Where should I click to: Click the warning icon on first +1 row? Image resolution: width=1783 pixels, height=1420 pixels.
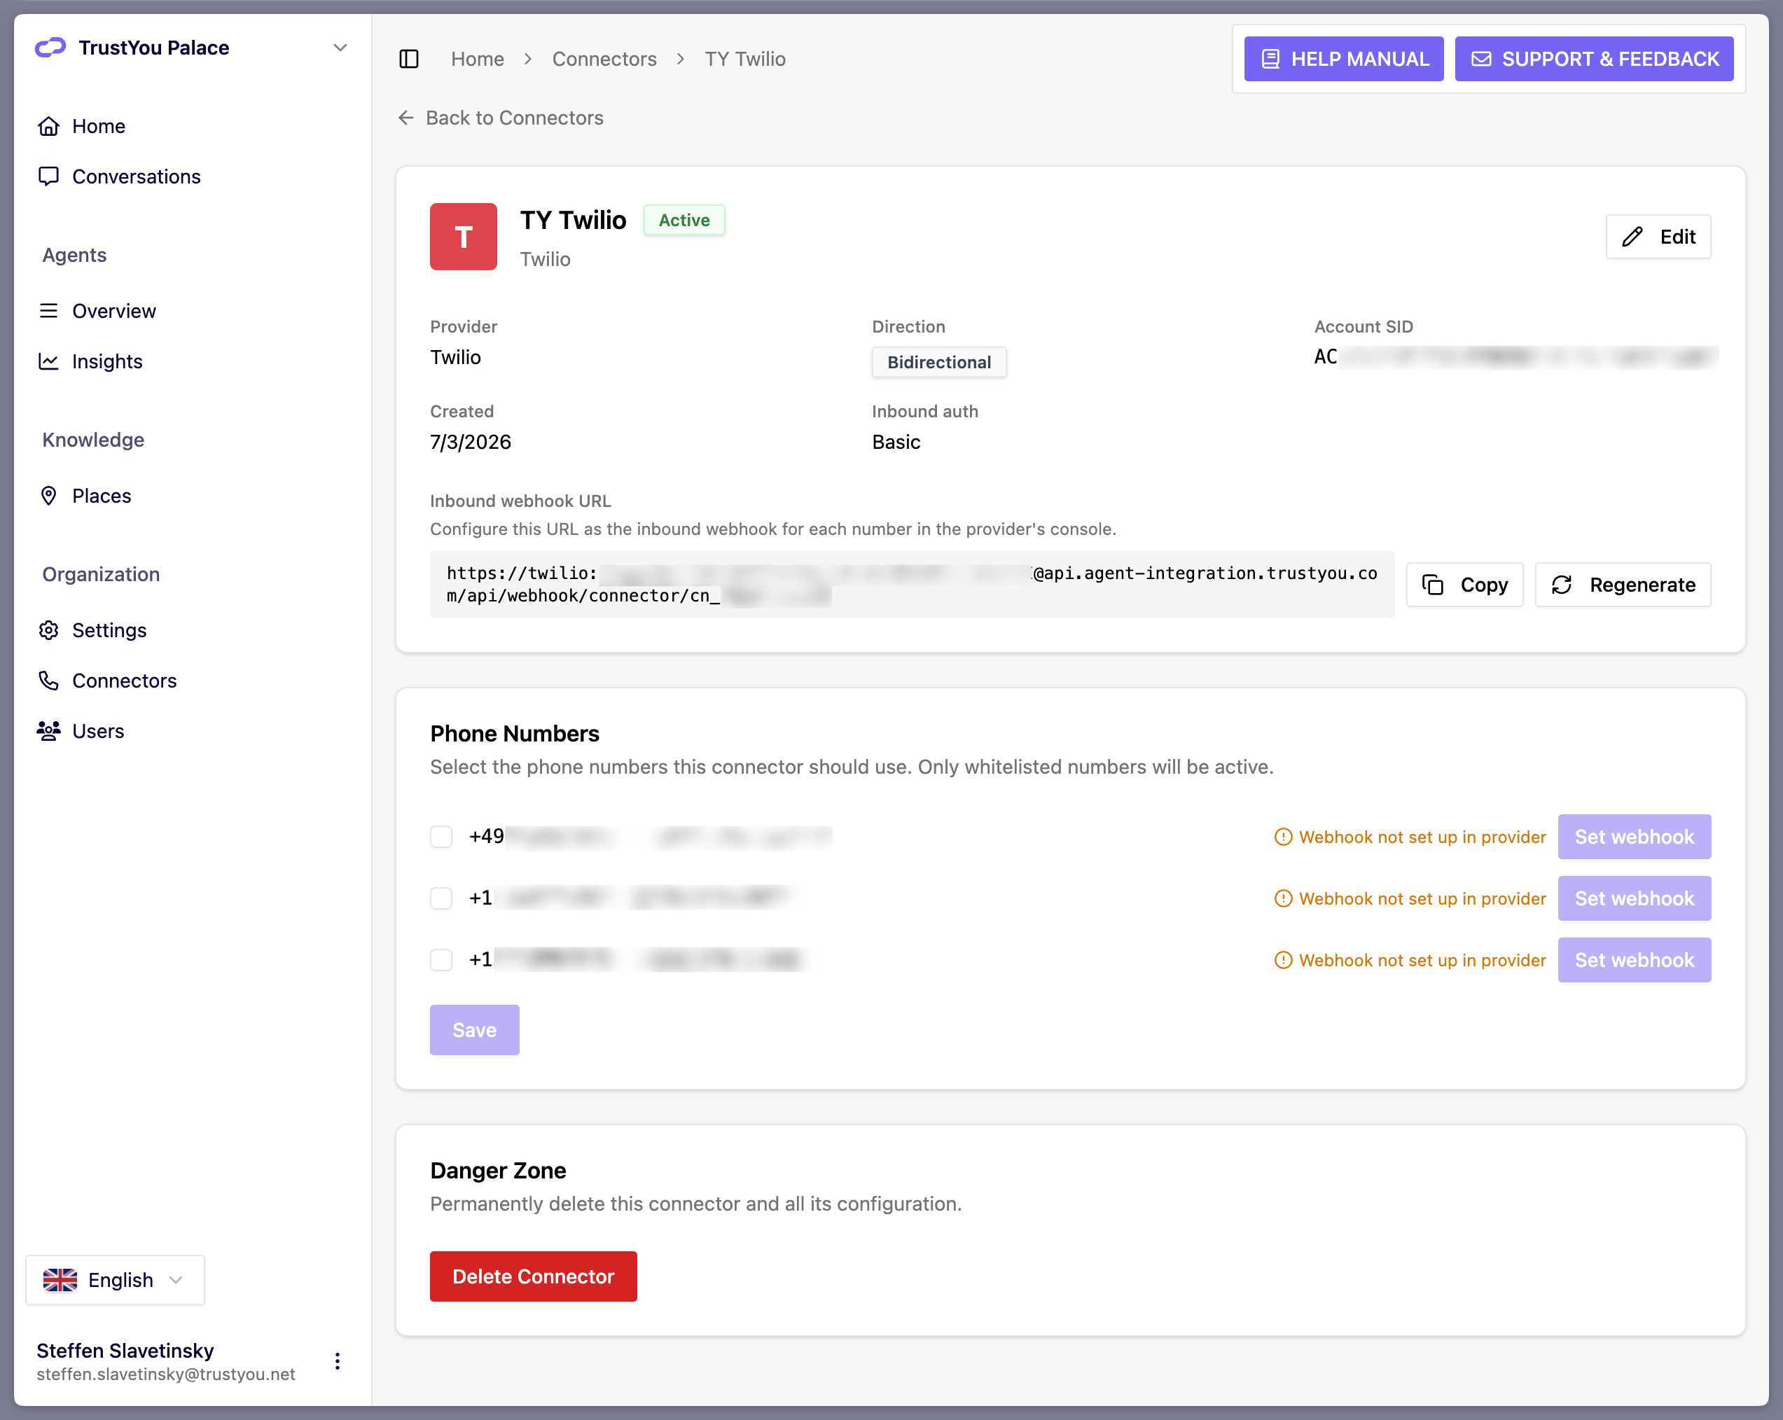[x=1283, y=898]
